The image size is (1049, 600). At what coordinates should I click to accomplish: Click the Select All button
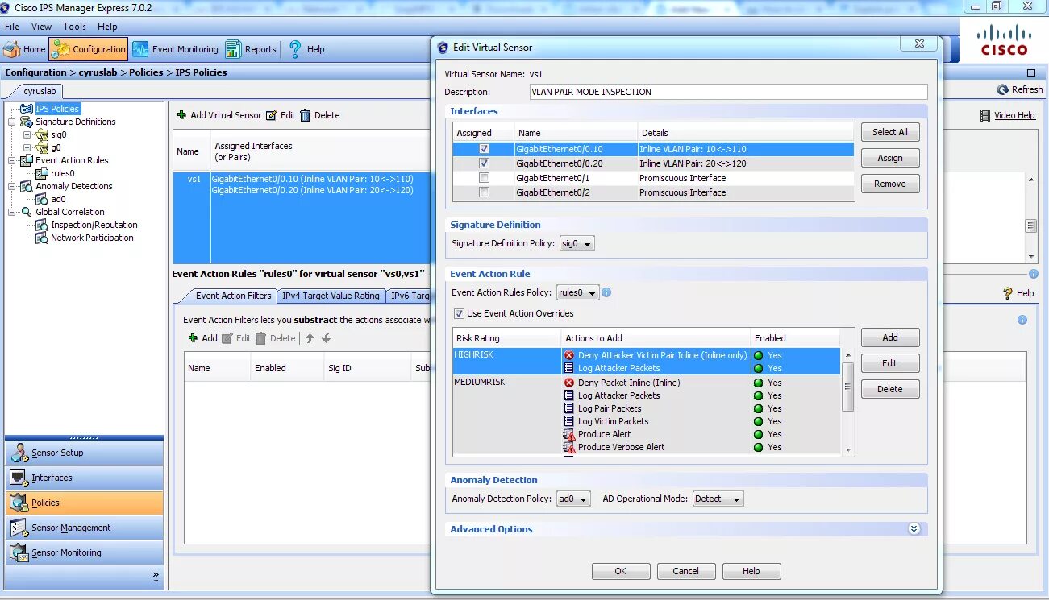click(x=890, y=132)
